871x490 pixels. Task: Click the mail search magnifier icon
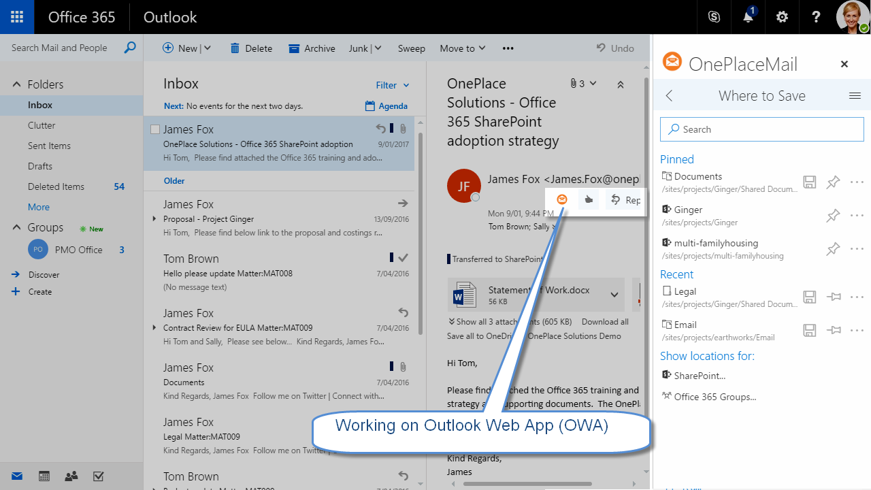[130, 48]
